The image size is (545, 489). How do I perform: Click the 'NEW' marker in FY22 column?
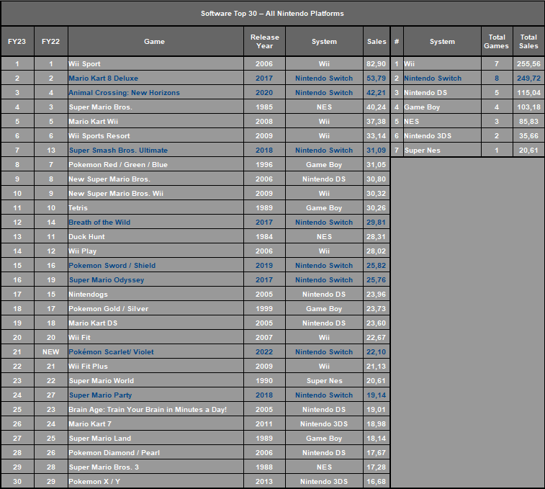click(50, 352)
